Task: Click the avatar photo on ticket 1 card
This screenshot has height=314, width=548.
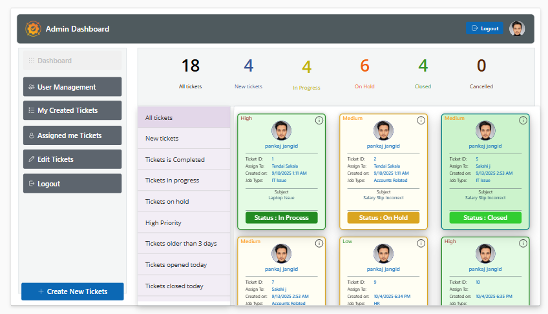Action: (281, 130)
